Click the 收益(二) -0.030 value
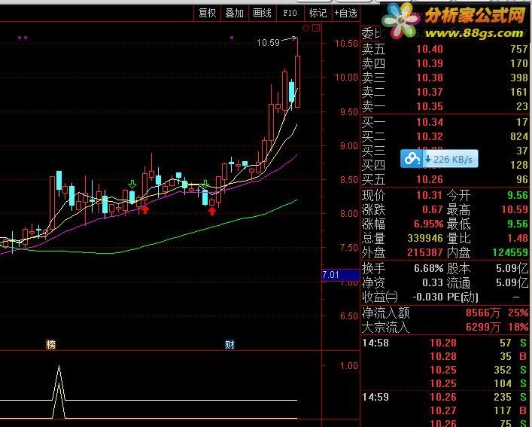Viewport: 532px width, 427px height. click(428, 297)
